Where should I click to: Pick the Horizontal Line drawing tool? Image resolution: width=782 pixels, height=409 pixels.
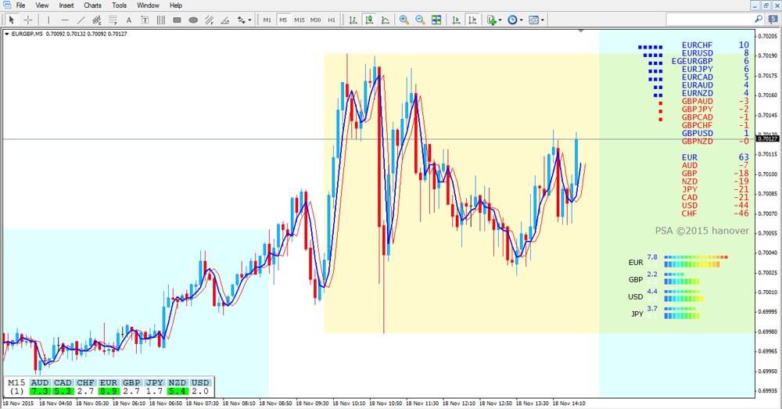tap(65, 20)
